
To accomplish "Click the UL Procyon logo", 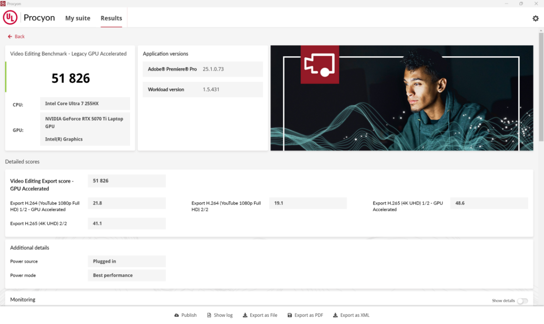I will 10,18.
